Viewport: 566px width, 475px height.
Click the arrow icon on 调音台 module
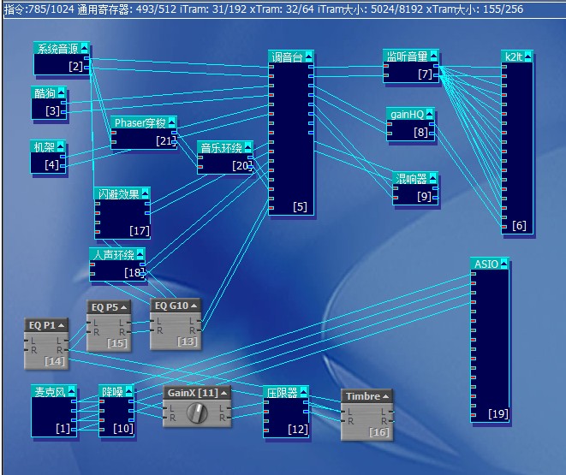click(x=307, y=57)
